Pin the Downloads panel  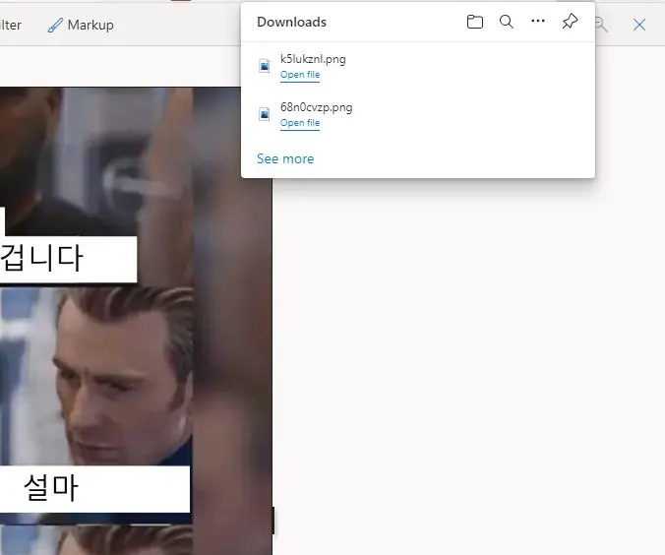click(570, 22)
